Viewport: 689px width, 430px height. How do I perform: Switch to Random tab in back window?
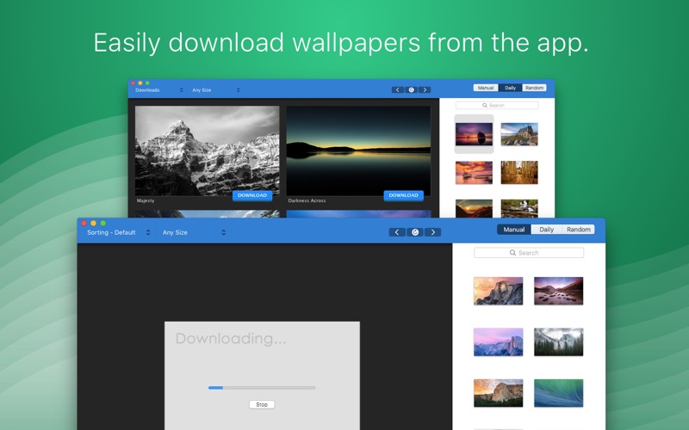point(534,88)
